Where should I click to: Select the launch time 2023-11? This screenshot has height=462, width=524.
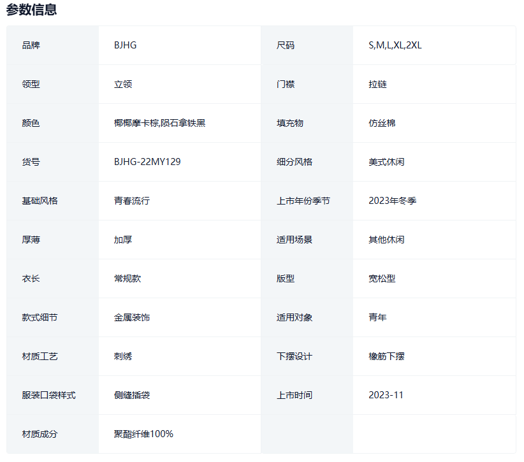[386, 395]
